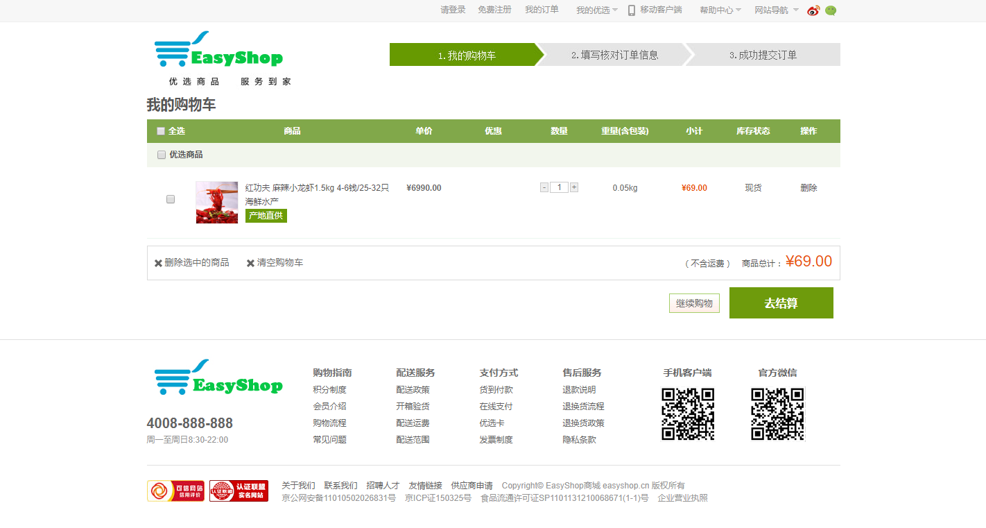Click the 现货 stock status text

pyautogui.click(x=753, y=188)
